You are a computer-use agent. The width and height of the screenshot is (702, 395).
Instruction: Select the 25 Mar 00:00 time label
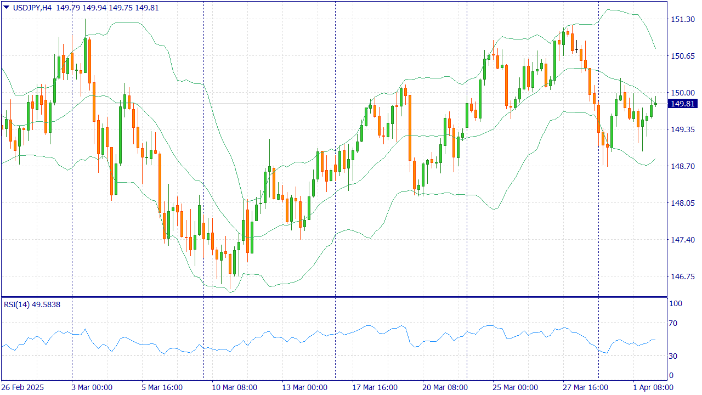point(514,387)
